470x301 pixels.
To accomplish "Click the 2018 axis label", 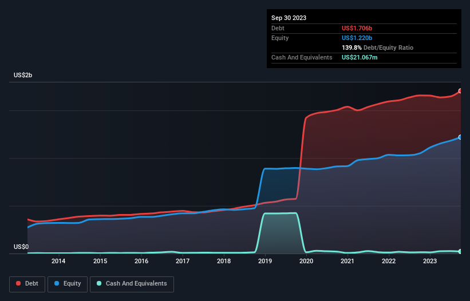I will pyautogui.click(x=224, y=261).
